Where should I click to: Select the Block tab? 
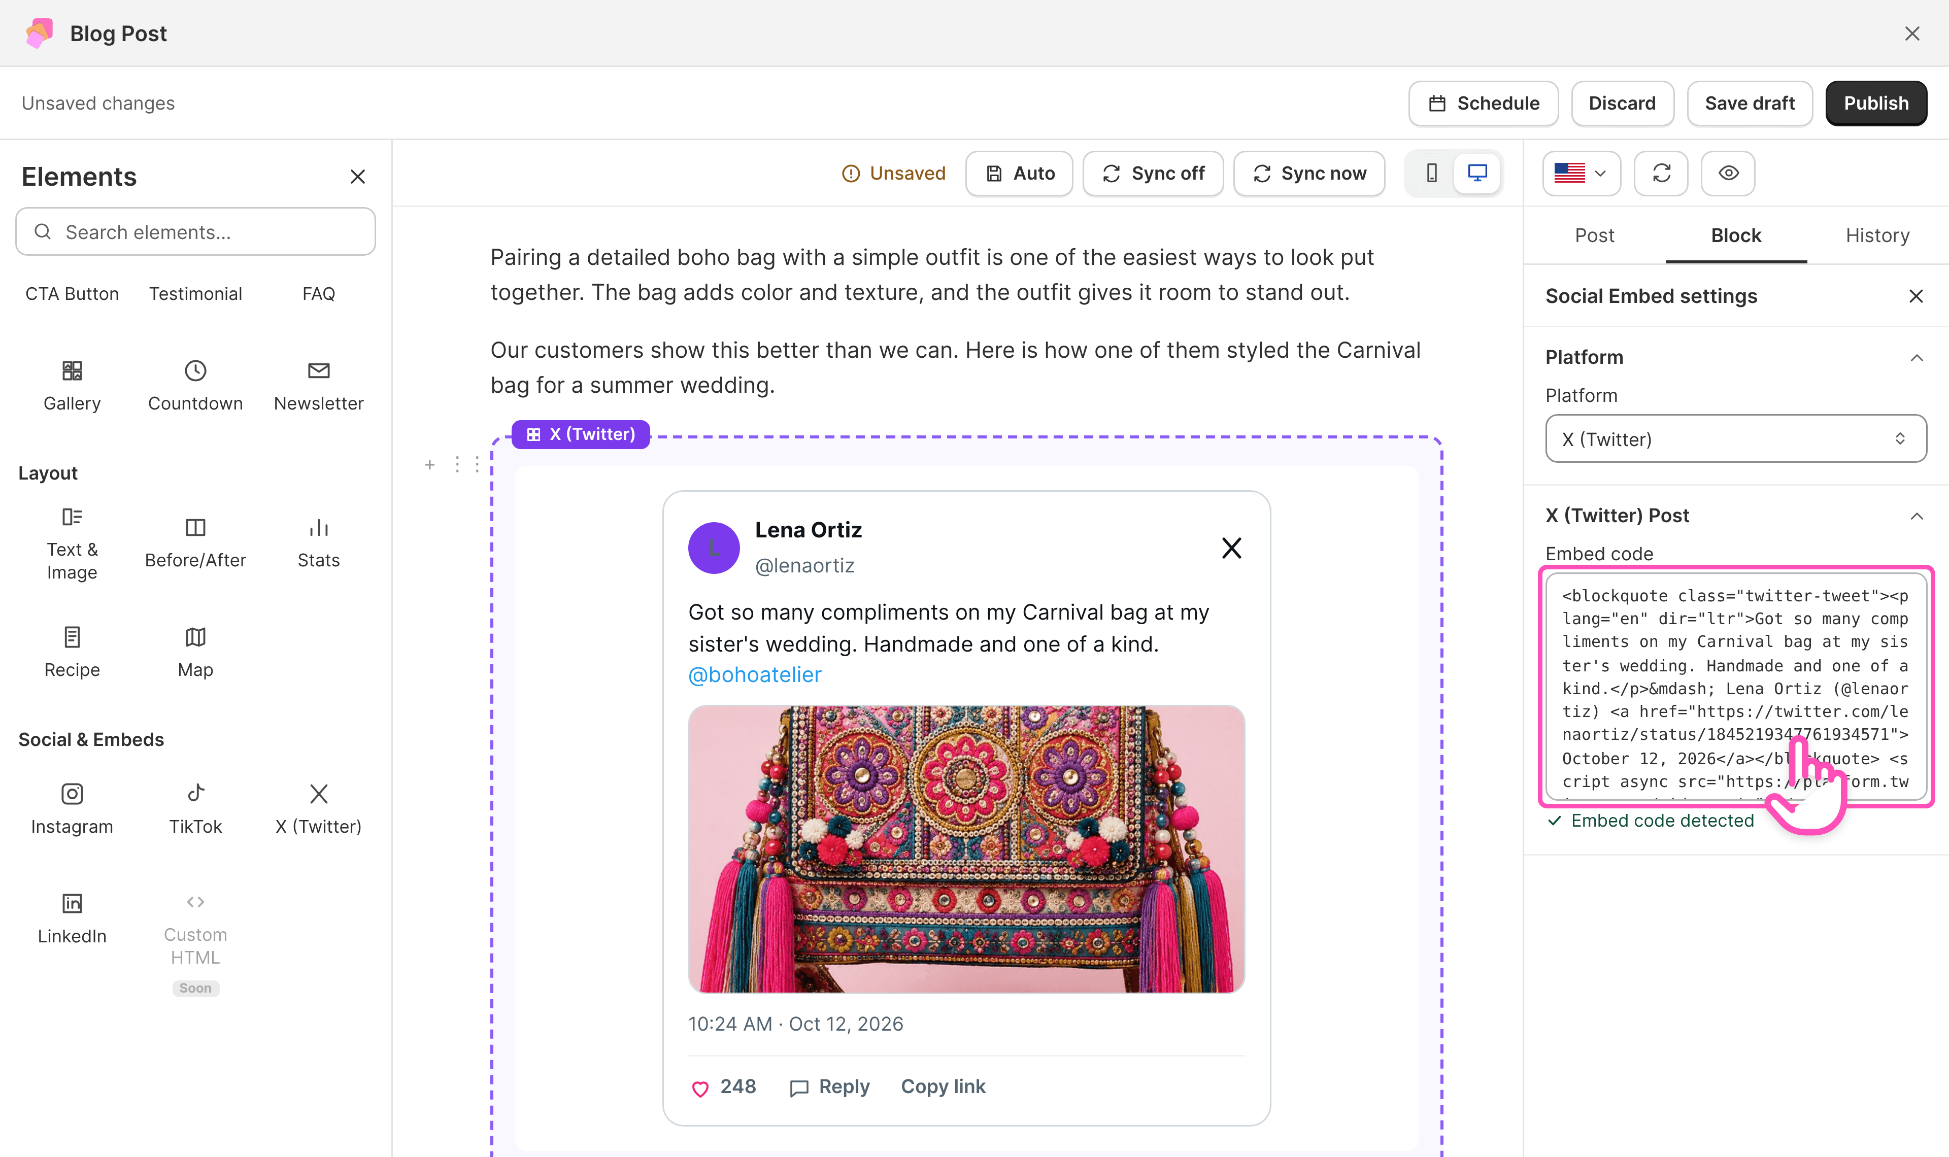click(1736, 235)
